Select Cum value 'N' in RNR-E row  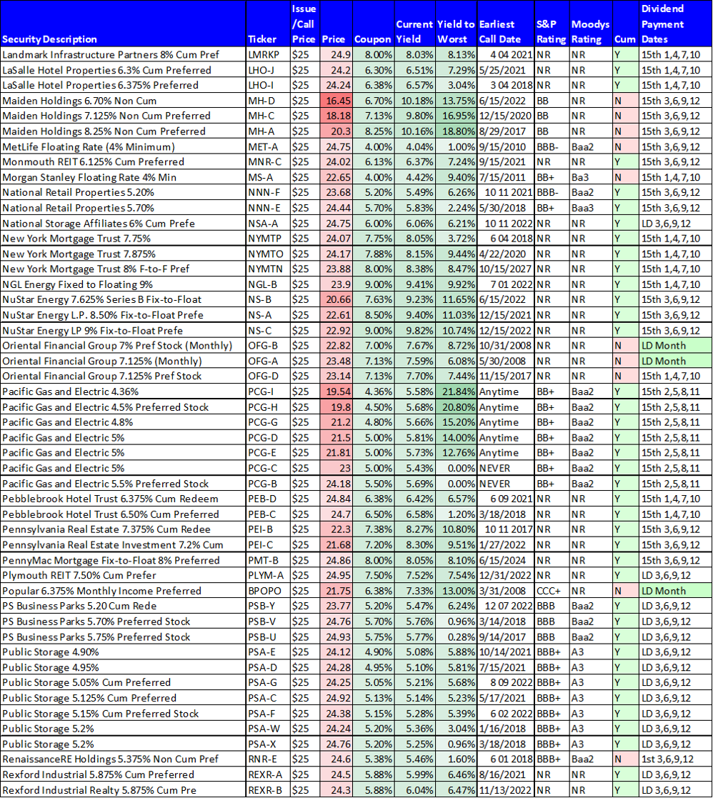tap(625, 759)
